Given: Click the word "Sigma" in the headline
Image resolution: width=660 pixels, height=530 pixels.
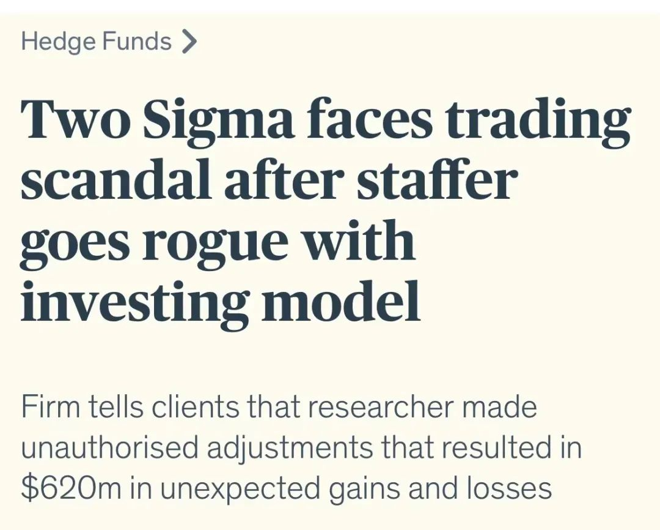Looking at the screenshot, I should coord(220,121).
